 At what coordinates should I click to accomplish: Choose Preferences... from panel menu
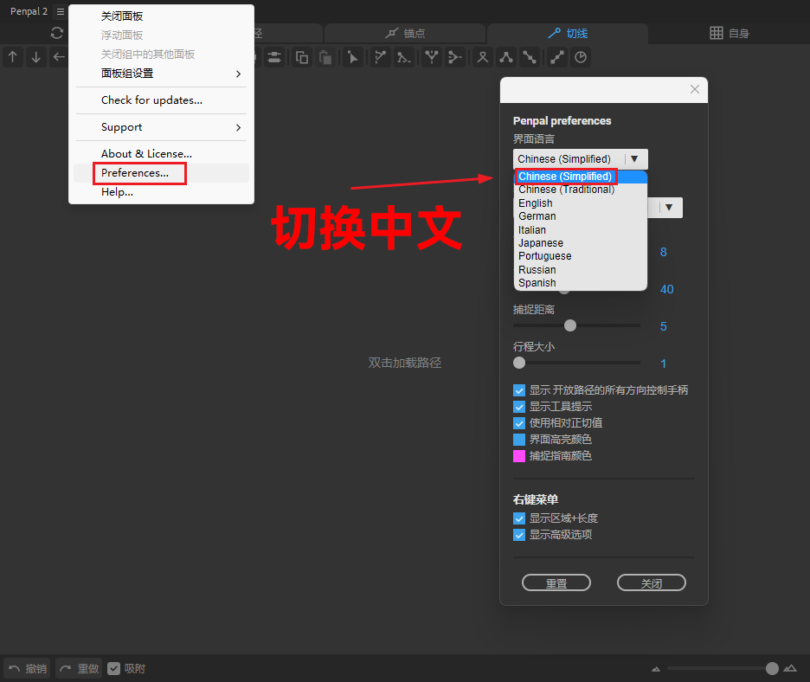(x=161, y=173)
